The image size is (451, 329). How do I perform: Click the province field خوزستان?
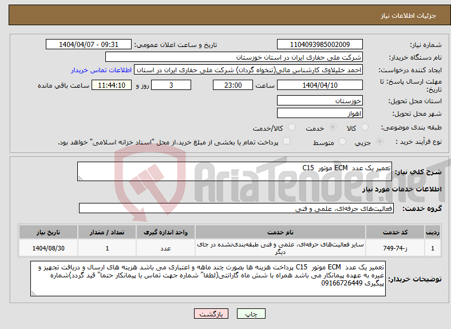(x=319, y=100)
